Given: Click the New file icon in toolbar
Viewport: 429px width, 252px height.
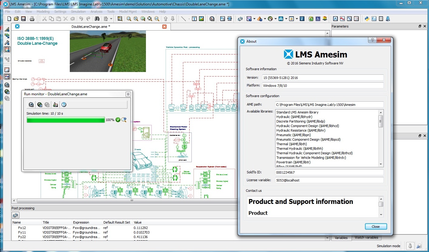Looking at the screenshot, I should click(x=9, y=19).
